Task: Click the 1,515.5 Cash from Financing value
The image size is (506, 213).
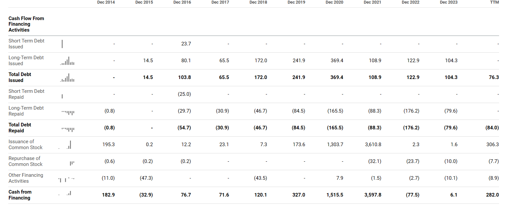Action: 335,195
